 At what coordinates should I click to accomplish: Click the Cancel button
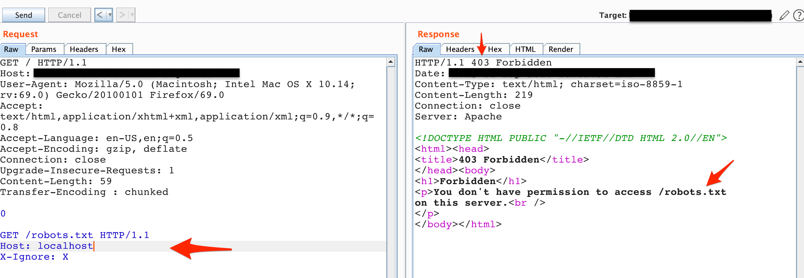[69, 15]
